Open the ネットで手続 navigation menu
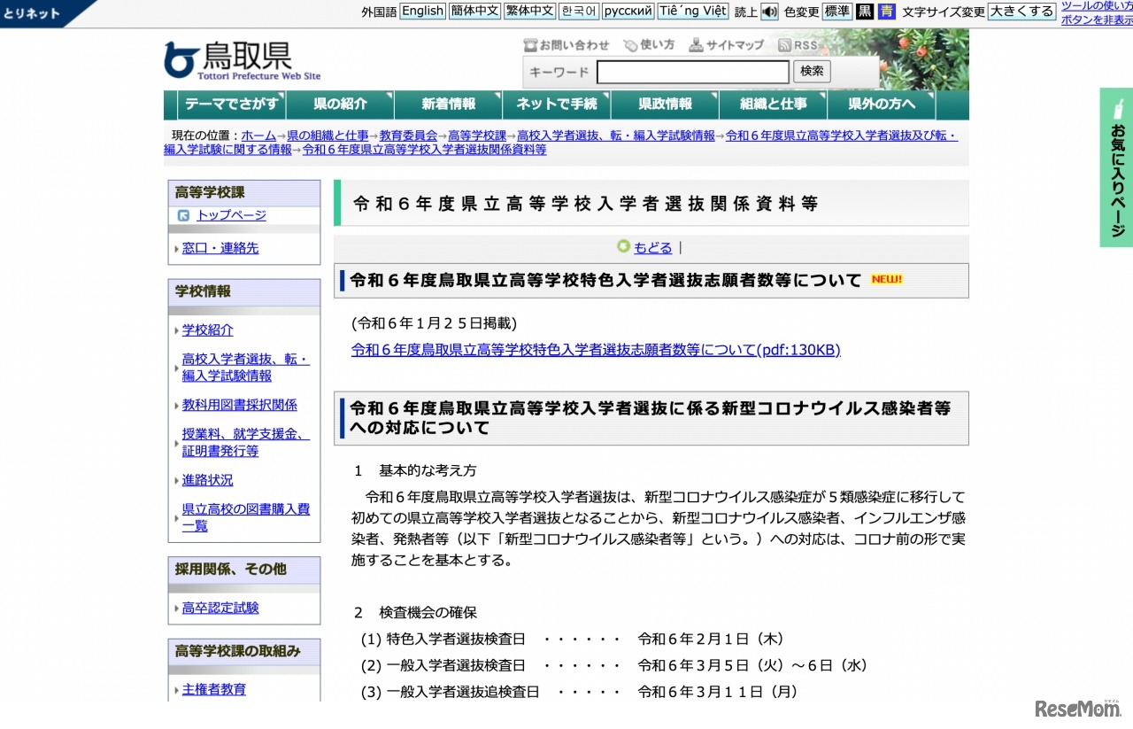The width and height of the screenshot is (1133, 729). coord(556,104)
